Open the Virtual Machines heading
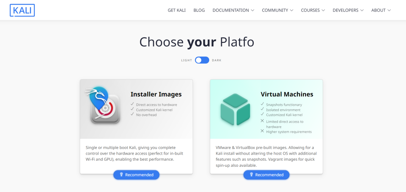Viewport: 406px width, 192px height. click(287, 94)
